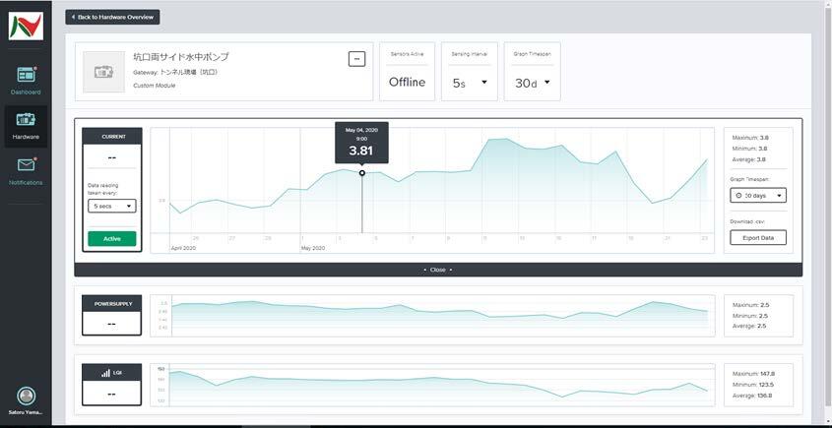Open the Hardware section icon

26,120
